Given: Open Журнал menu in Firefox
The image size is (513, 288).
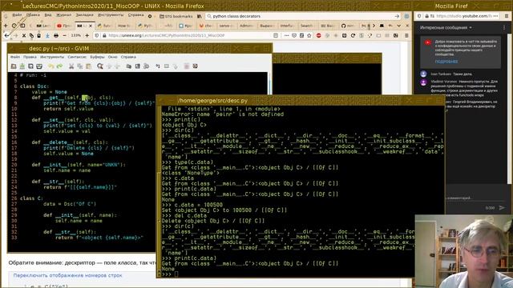Looking at the screenshot, I should tap(64, 15).
